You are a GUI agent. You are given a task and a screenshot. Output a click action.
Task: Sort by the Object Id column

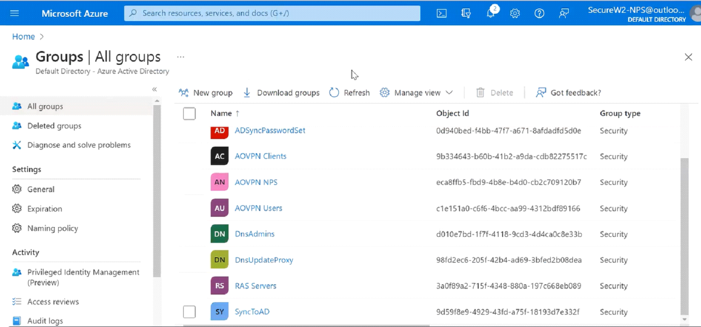point(452,113)
